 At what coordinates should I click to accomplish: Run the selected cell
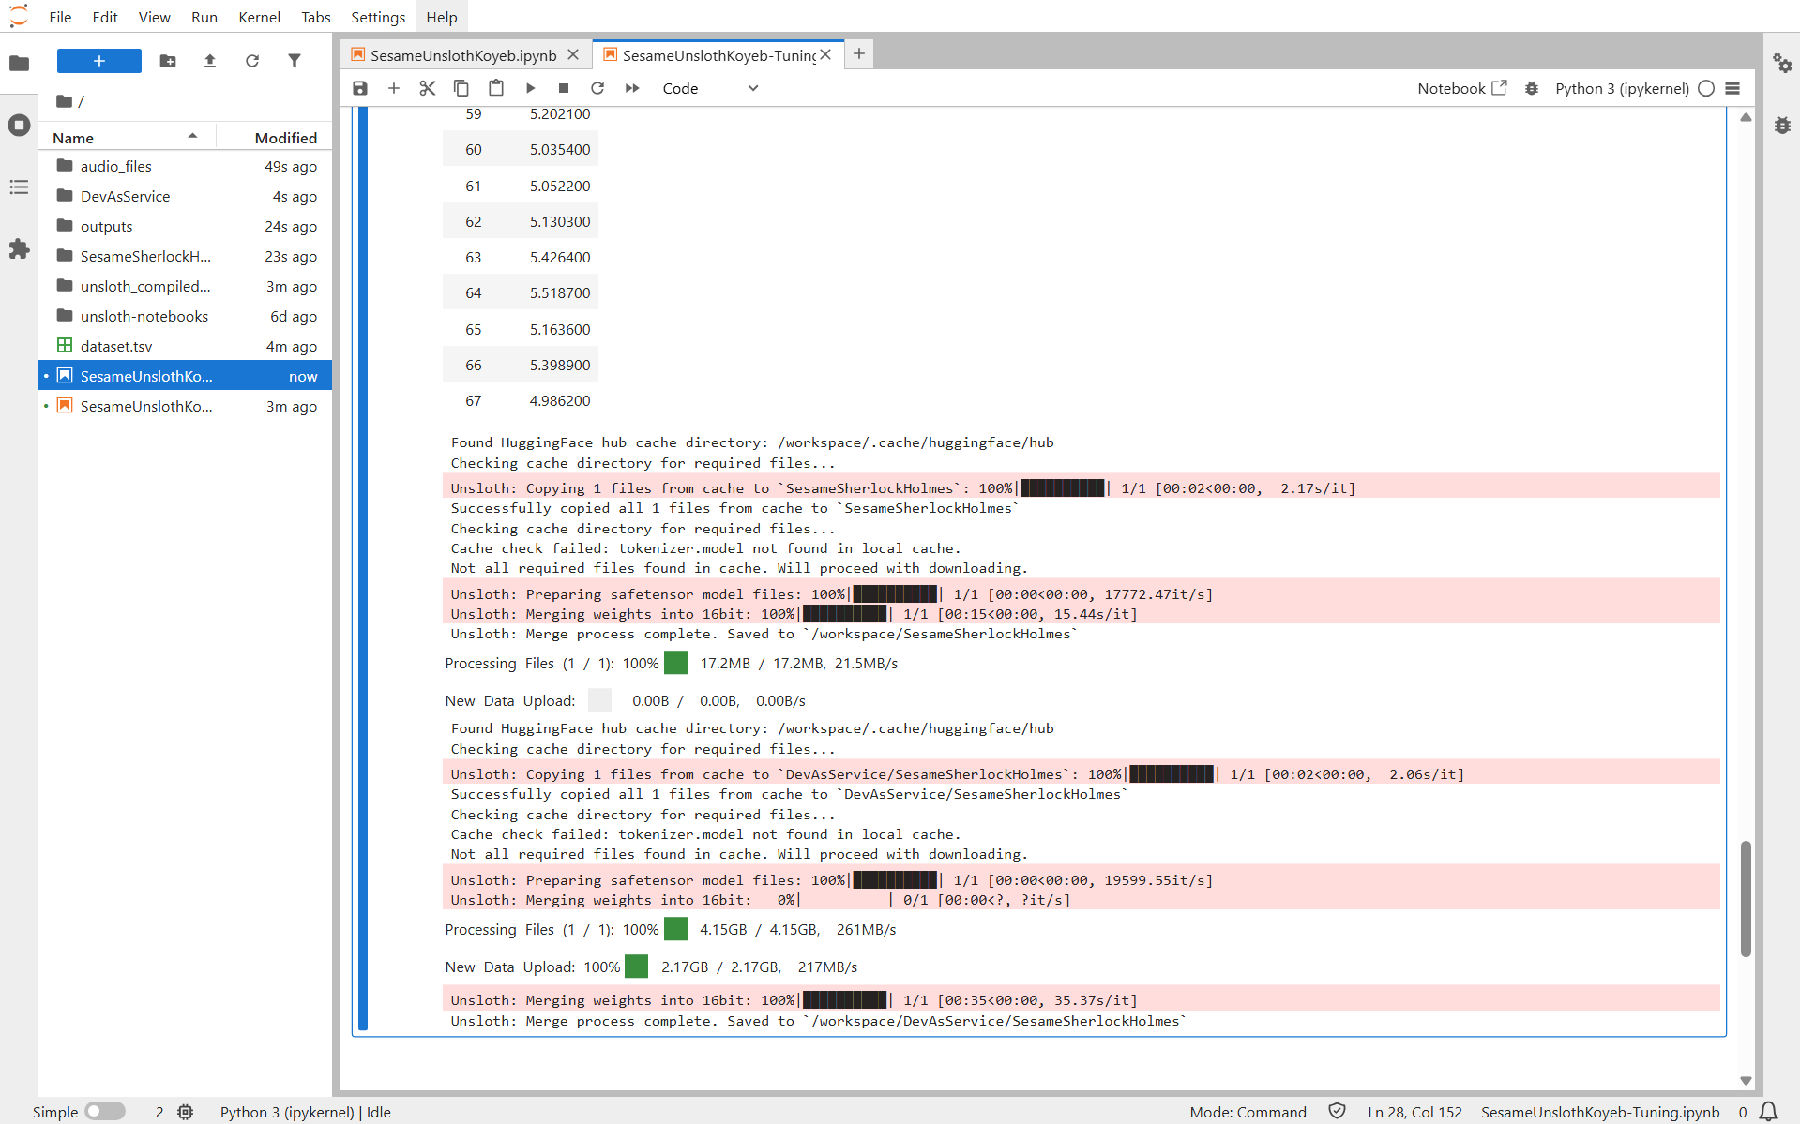pyautogui.click(x=530, y=88)
